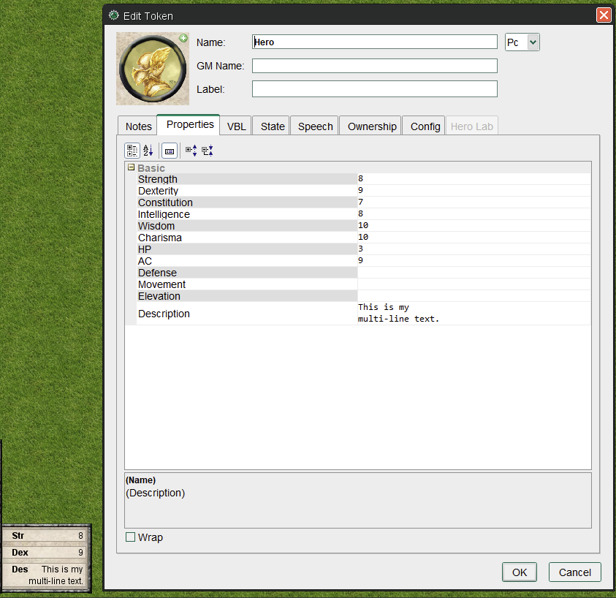Select the Wisdom property row
This screenshot has height=598, width=616.
364,226
